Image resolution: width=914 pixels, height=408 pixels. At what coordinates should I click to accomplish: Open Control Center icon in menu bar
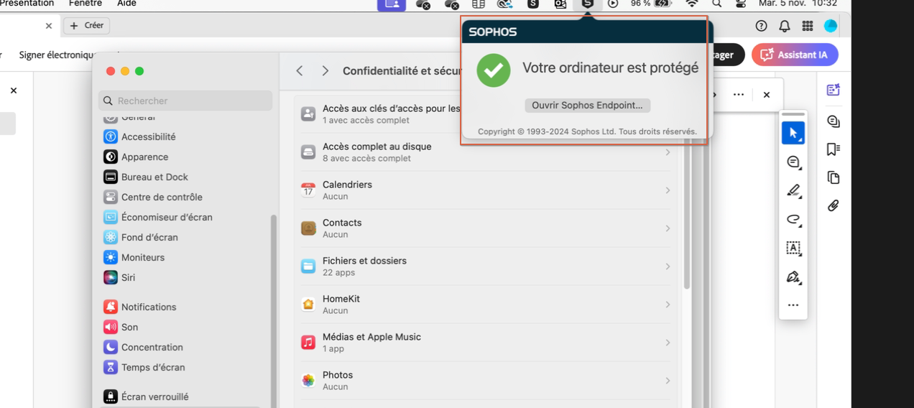point(740,4)
